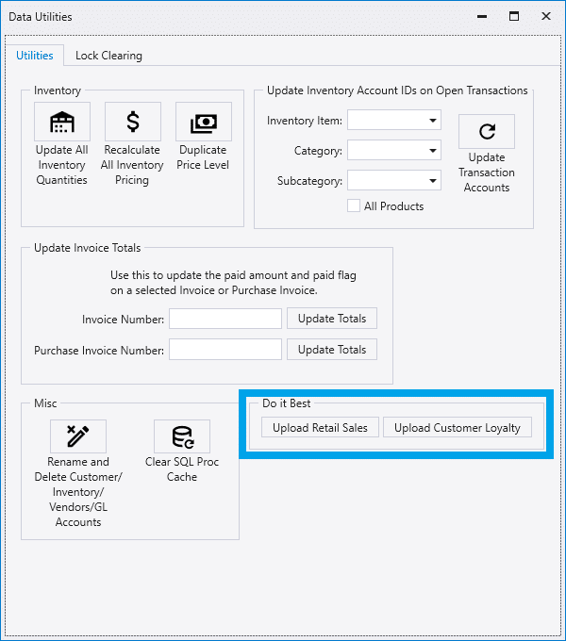
Task: Click the 'Duplicate Price Level' label
Action: click(x=203, y=157)
